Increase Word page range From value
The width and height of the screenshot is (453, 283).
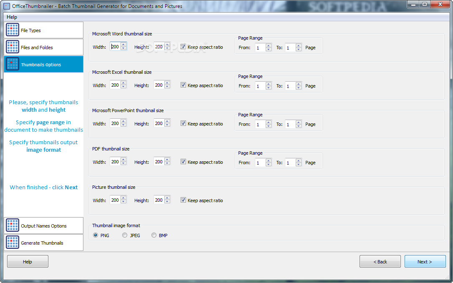[268, 45]
